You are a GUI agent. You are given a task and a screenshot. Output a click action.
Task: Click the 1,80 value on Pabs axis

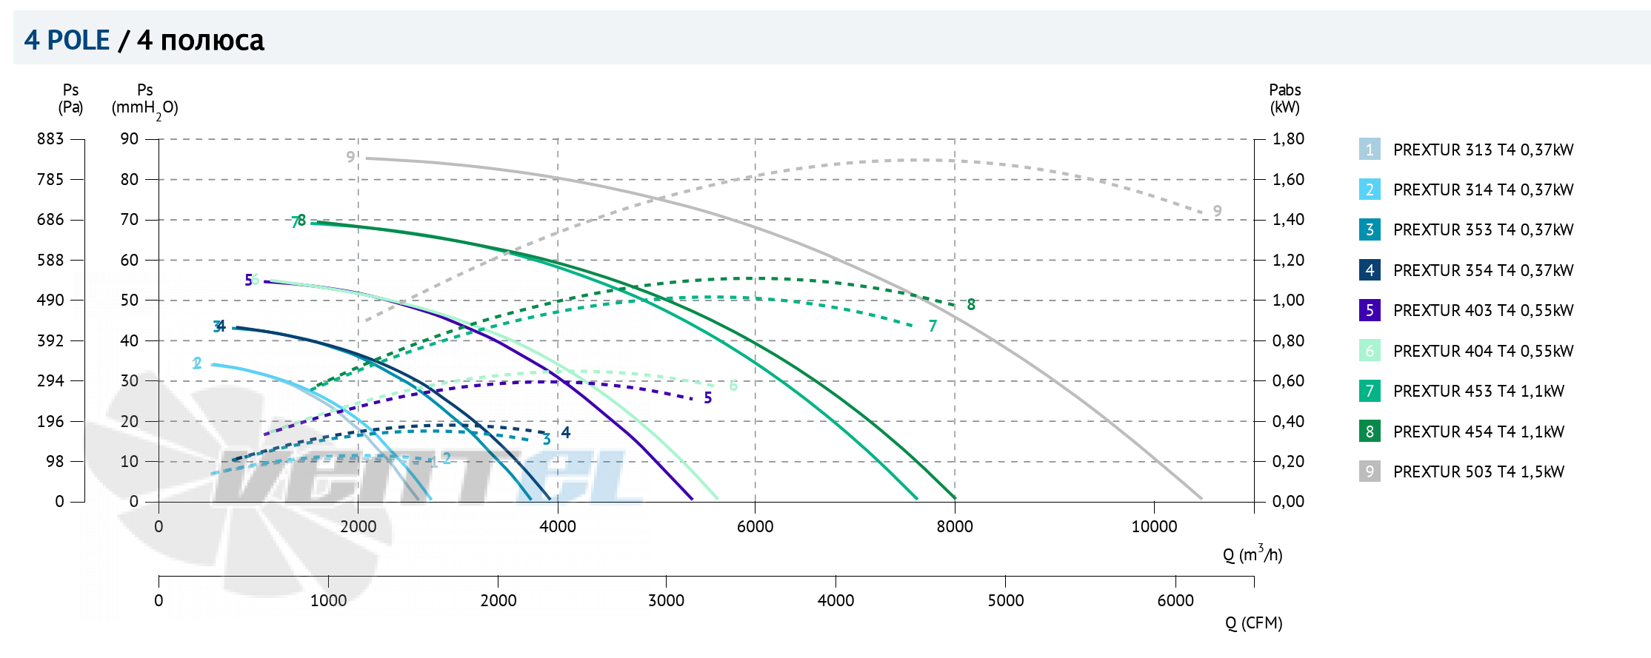tap(1288, 138)
